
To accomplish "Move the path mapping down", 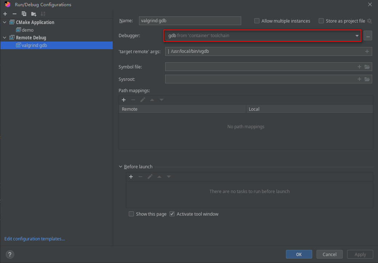I will click(162, 100).
